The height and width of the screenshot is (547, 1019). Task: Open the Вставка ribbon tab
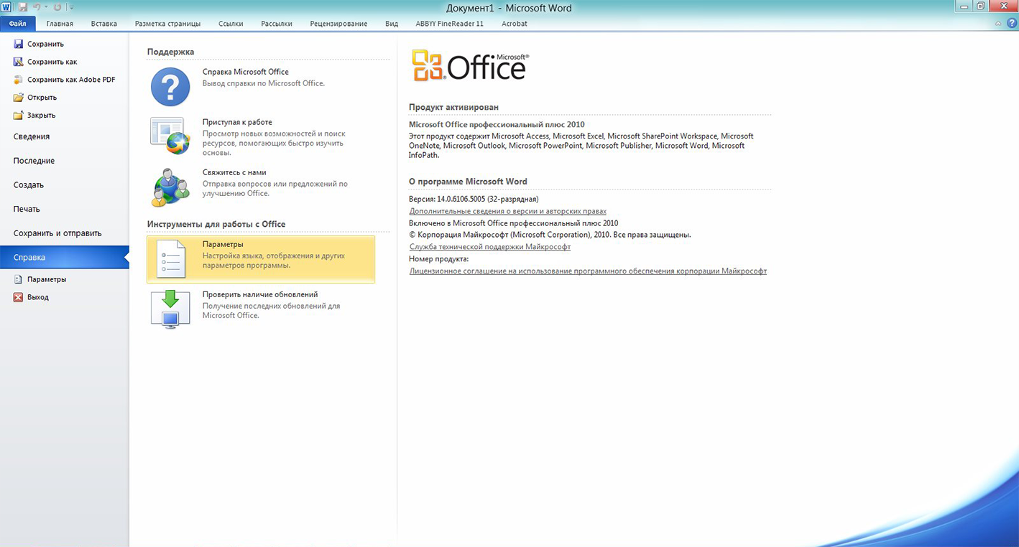104,24
